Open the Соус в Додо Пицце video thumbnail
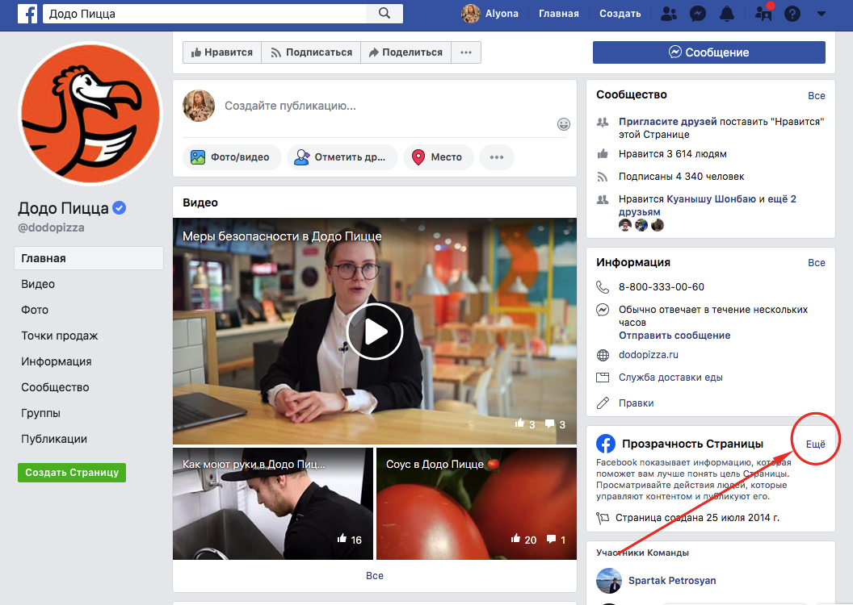This screenshot has height=605, width=853. point(477,503)
